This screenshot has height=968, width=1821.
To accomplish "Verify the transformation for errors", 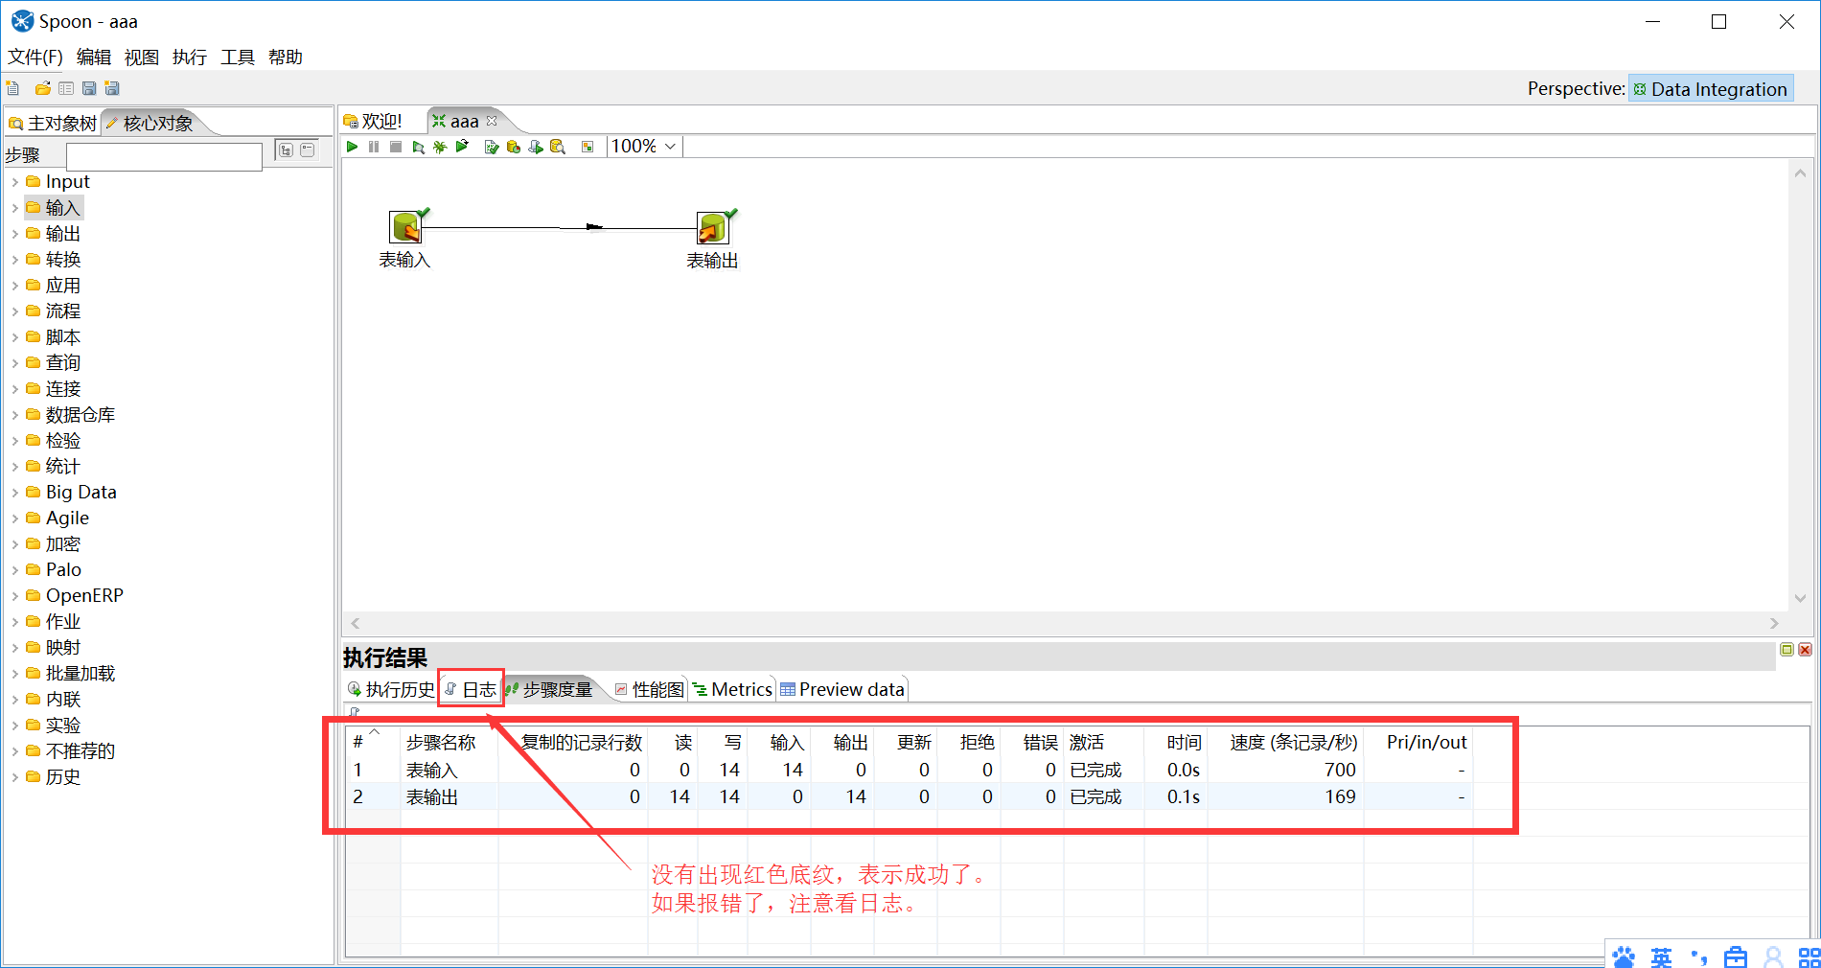I will (x=491, y=146).
